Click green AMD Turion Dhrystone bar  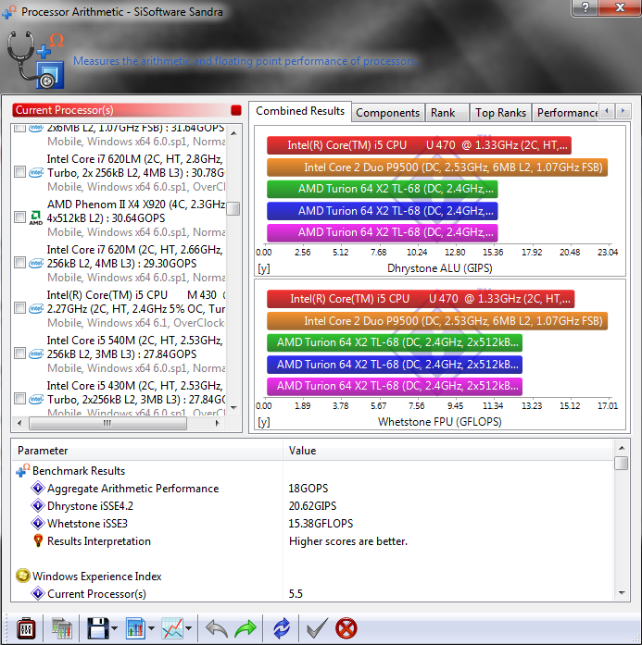[x=383, y=189]
